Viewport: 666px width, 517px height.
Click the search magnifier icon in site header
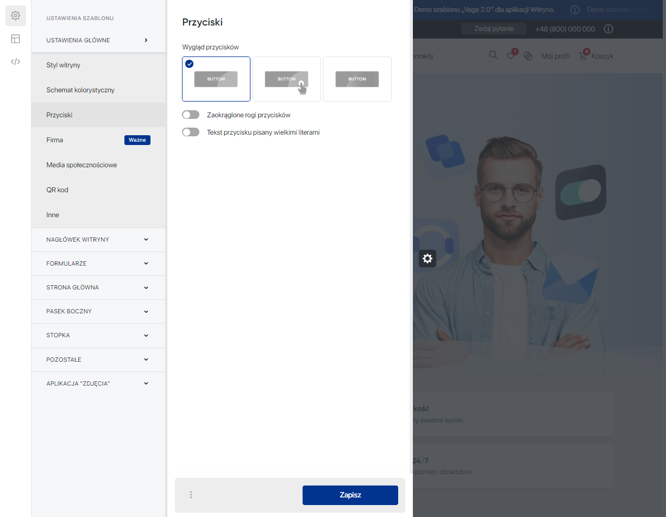(493, 55)
